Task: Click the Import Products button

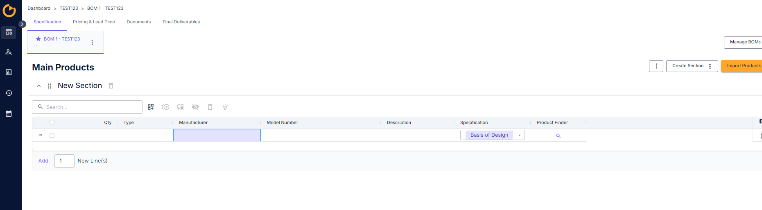Action: [743, 65]
